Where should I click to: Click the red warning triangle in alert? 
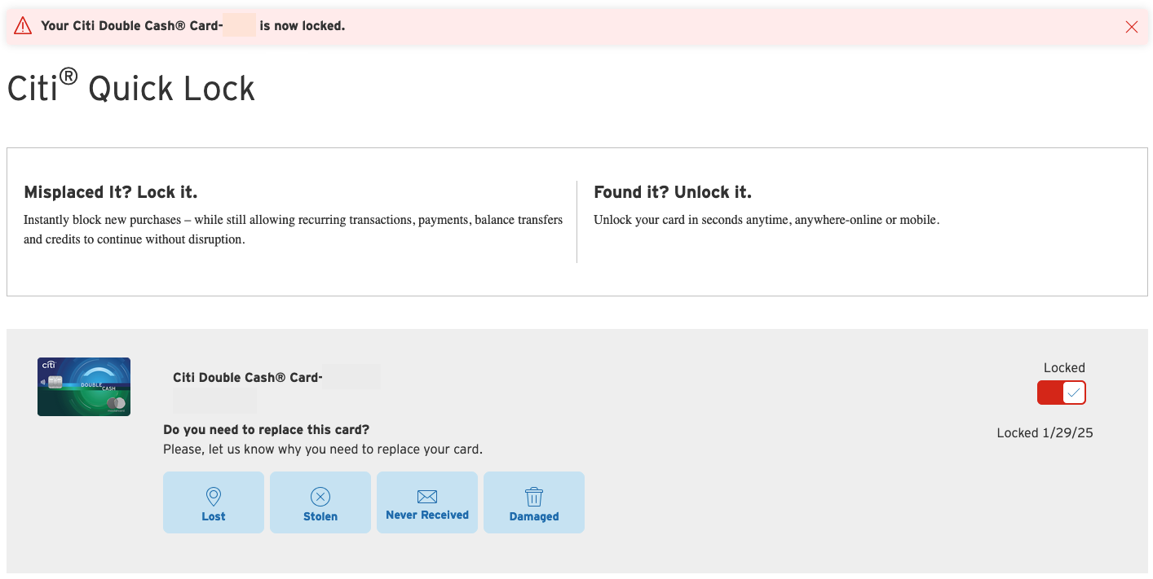pos(23,26)
